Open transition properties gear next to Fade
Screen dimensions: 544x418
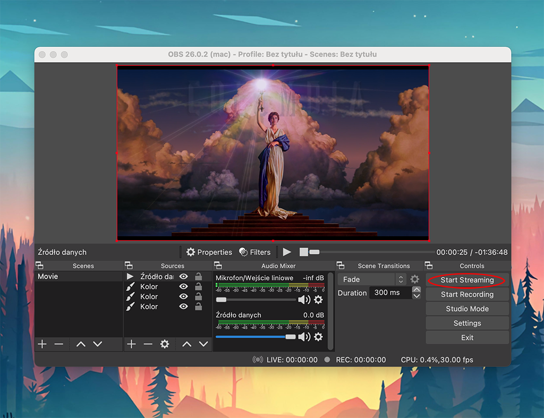(x=414, y=279)
